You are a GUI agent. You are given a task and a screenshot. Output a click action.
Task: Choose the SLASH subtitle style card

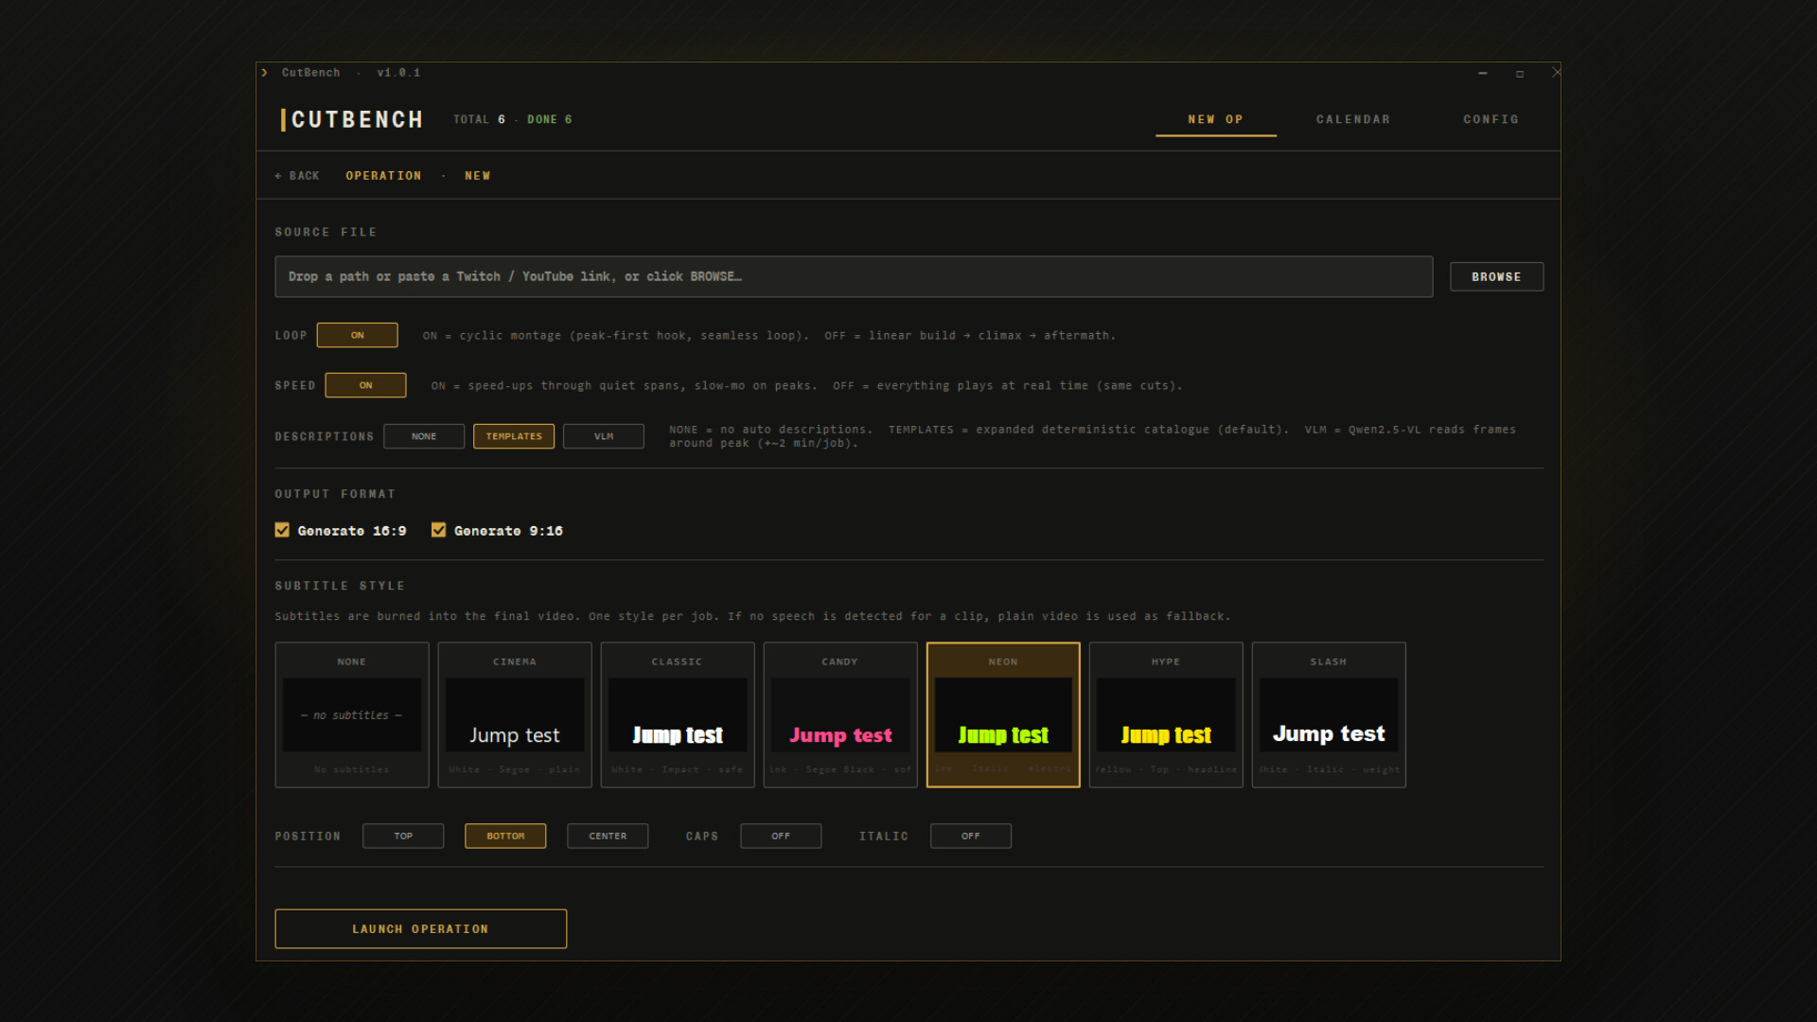pos(1329,714)
